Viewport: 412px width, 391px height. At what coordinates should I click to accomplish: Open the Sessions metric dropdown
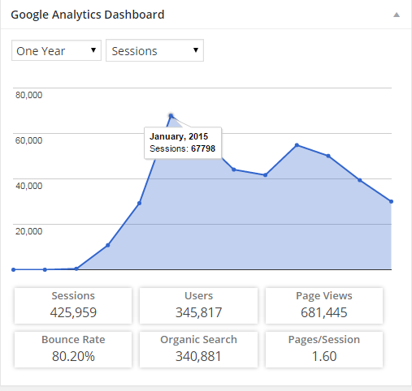point(154,50)
